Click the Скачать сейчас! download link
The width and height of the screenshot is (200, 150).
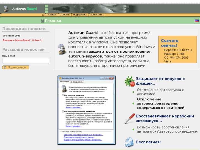click(170, 43)
